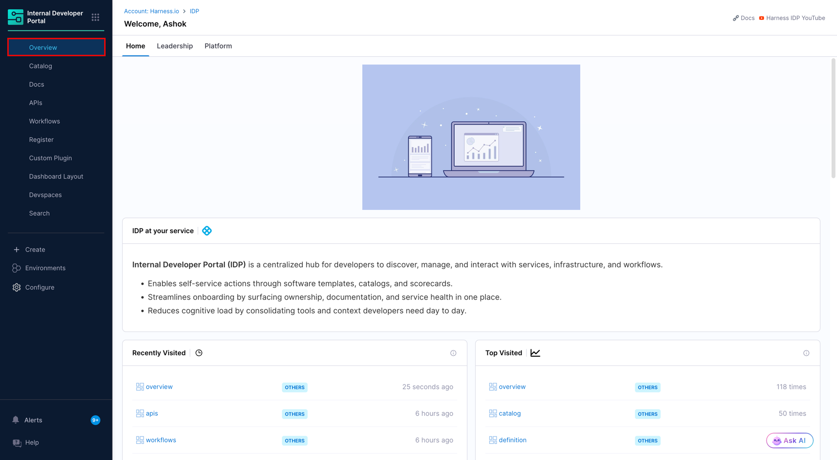Image resolution: width=837 pixels, height=460 pixels.
Task: Click the icon beside recently visited overview
Action: point(140,387)
